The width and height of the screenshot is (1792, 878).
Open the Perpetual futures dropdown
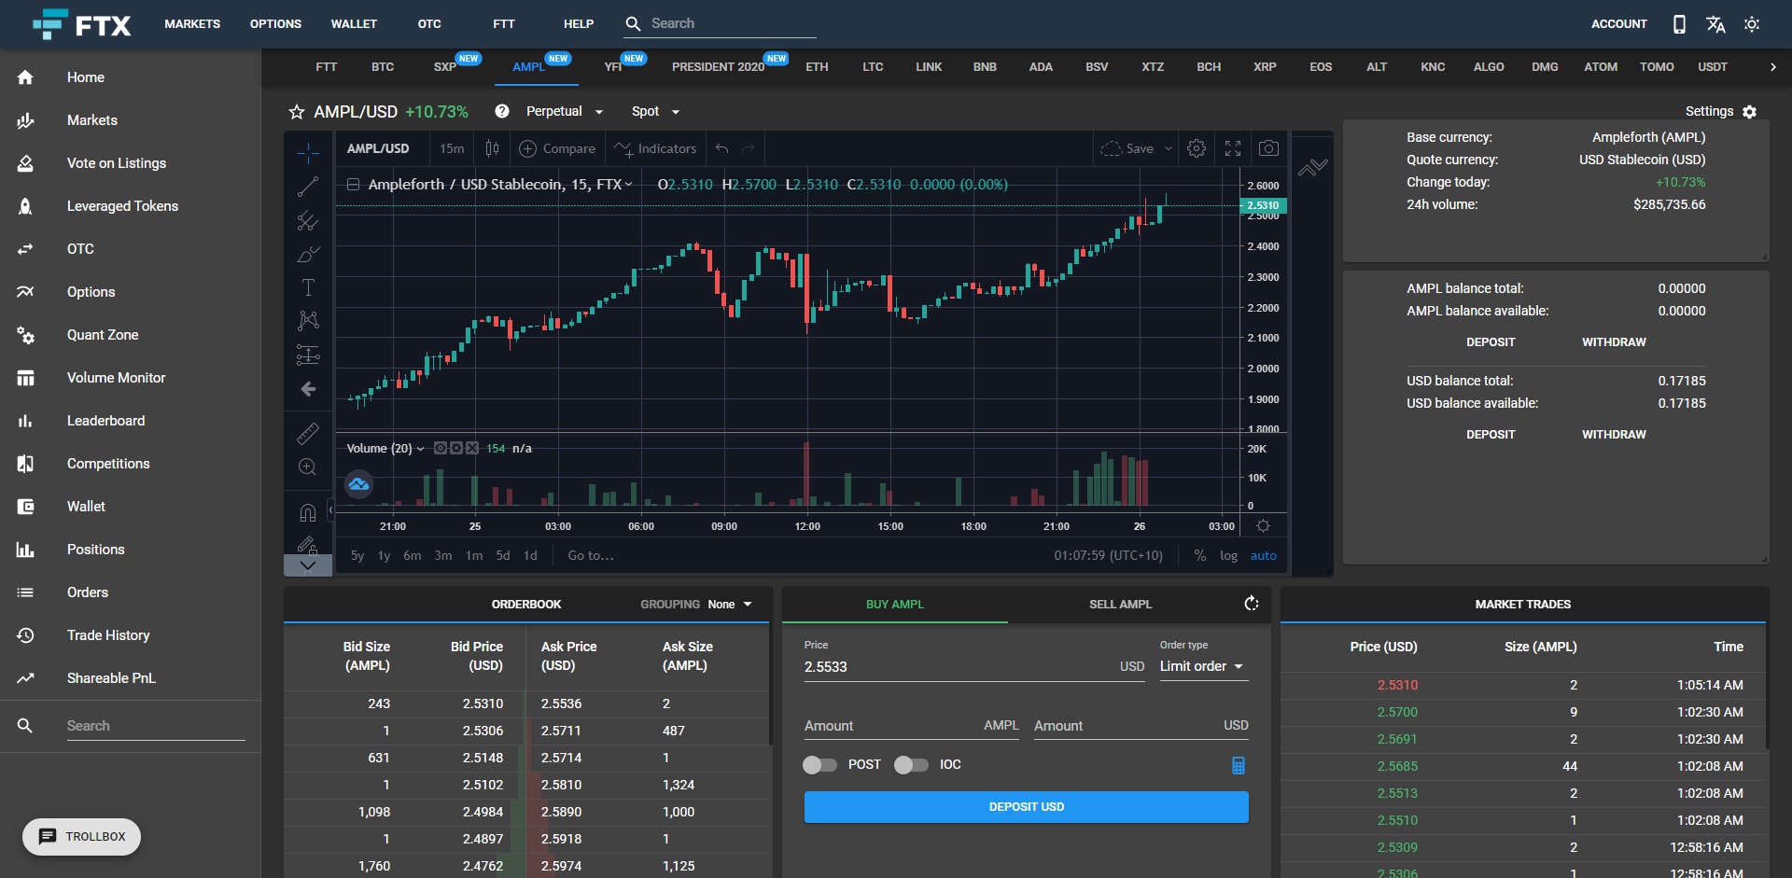point(565,111)
